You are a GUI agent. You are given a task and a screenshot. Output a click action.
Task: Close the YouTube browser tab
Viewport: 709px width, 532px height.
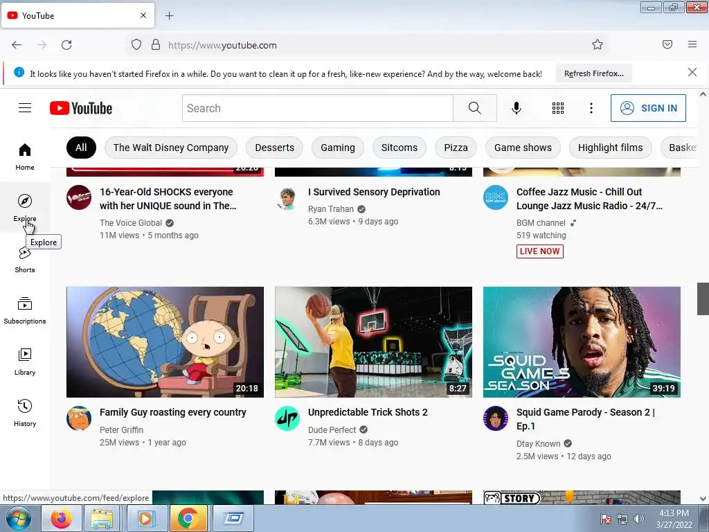click(143, 15)
